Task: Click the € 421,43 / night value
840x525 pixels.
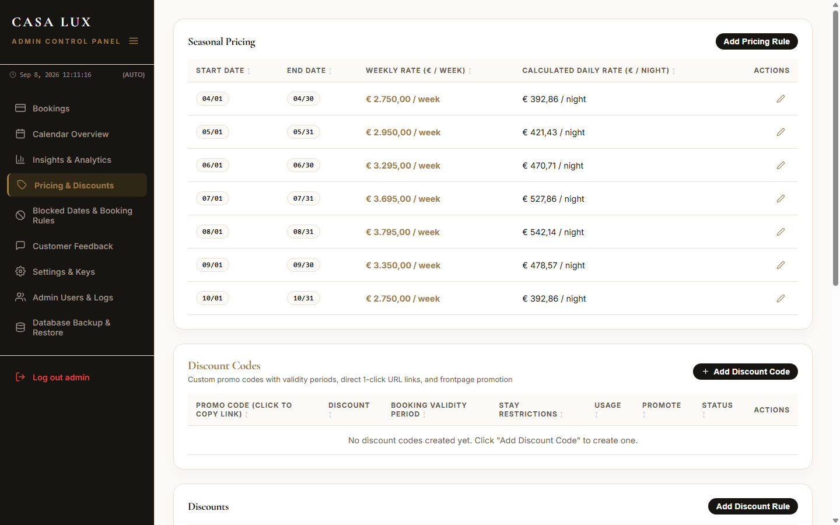Action: point(554,132)
